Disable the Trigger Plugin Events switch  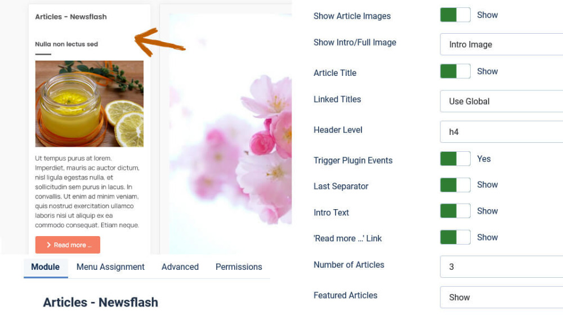coord(455,159)
